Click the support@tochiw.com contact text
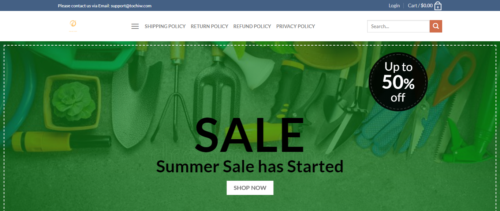This screenshot has height=211, width=500. (x=131, y=6)
